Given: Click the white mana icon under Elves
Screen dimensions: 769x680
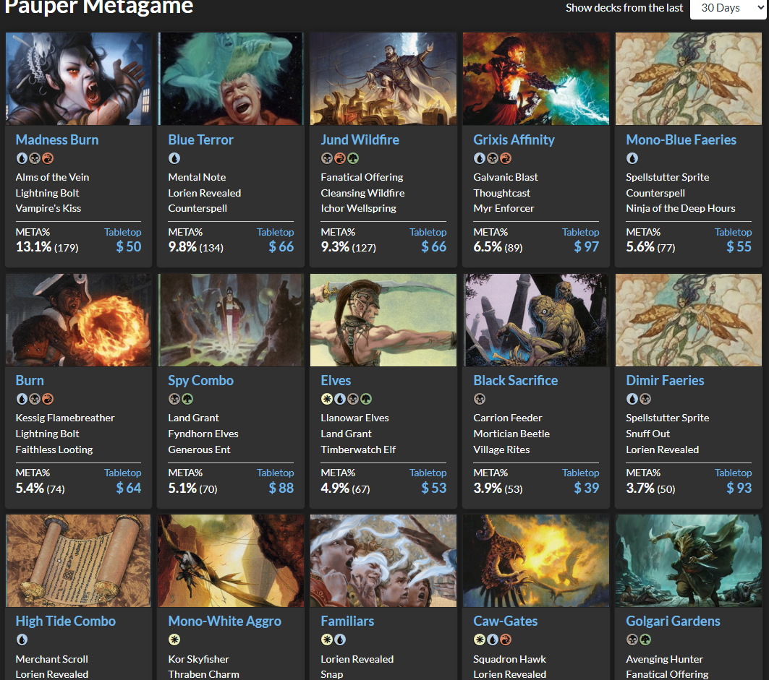Looking at the screenshot, I should tap(327, 399).
